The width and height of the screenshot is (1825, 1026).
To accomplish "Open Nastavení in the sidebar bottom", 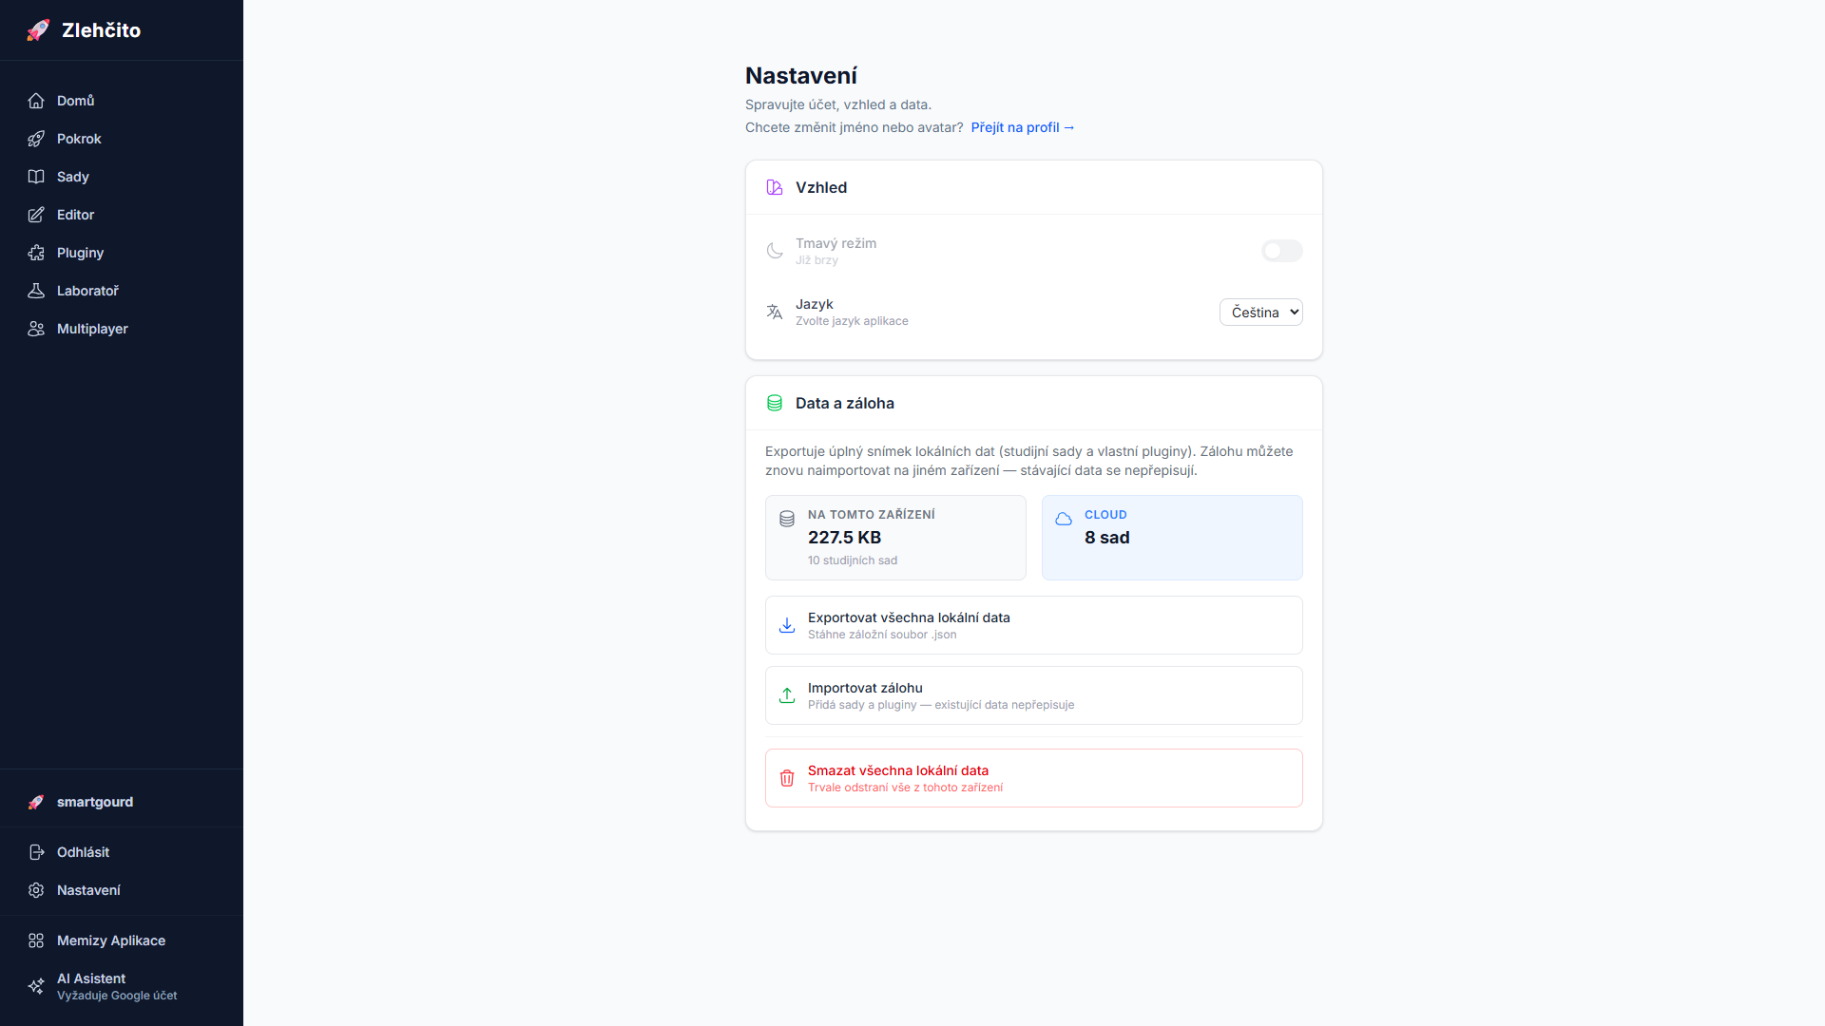I will click(x=122, y=890).
